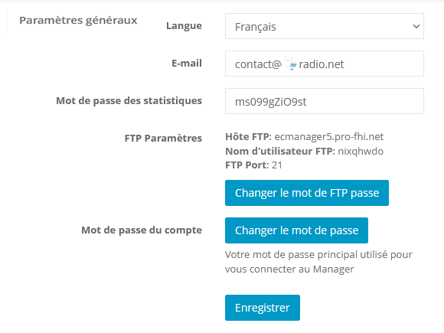
Task: Select the Paramètres généraux tab
Action: coord(78,21)
